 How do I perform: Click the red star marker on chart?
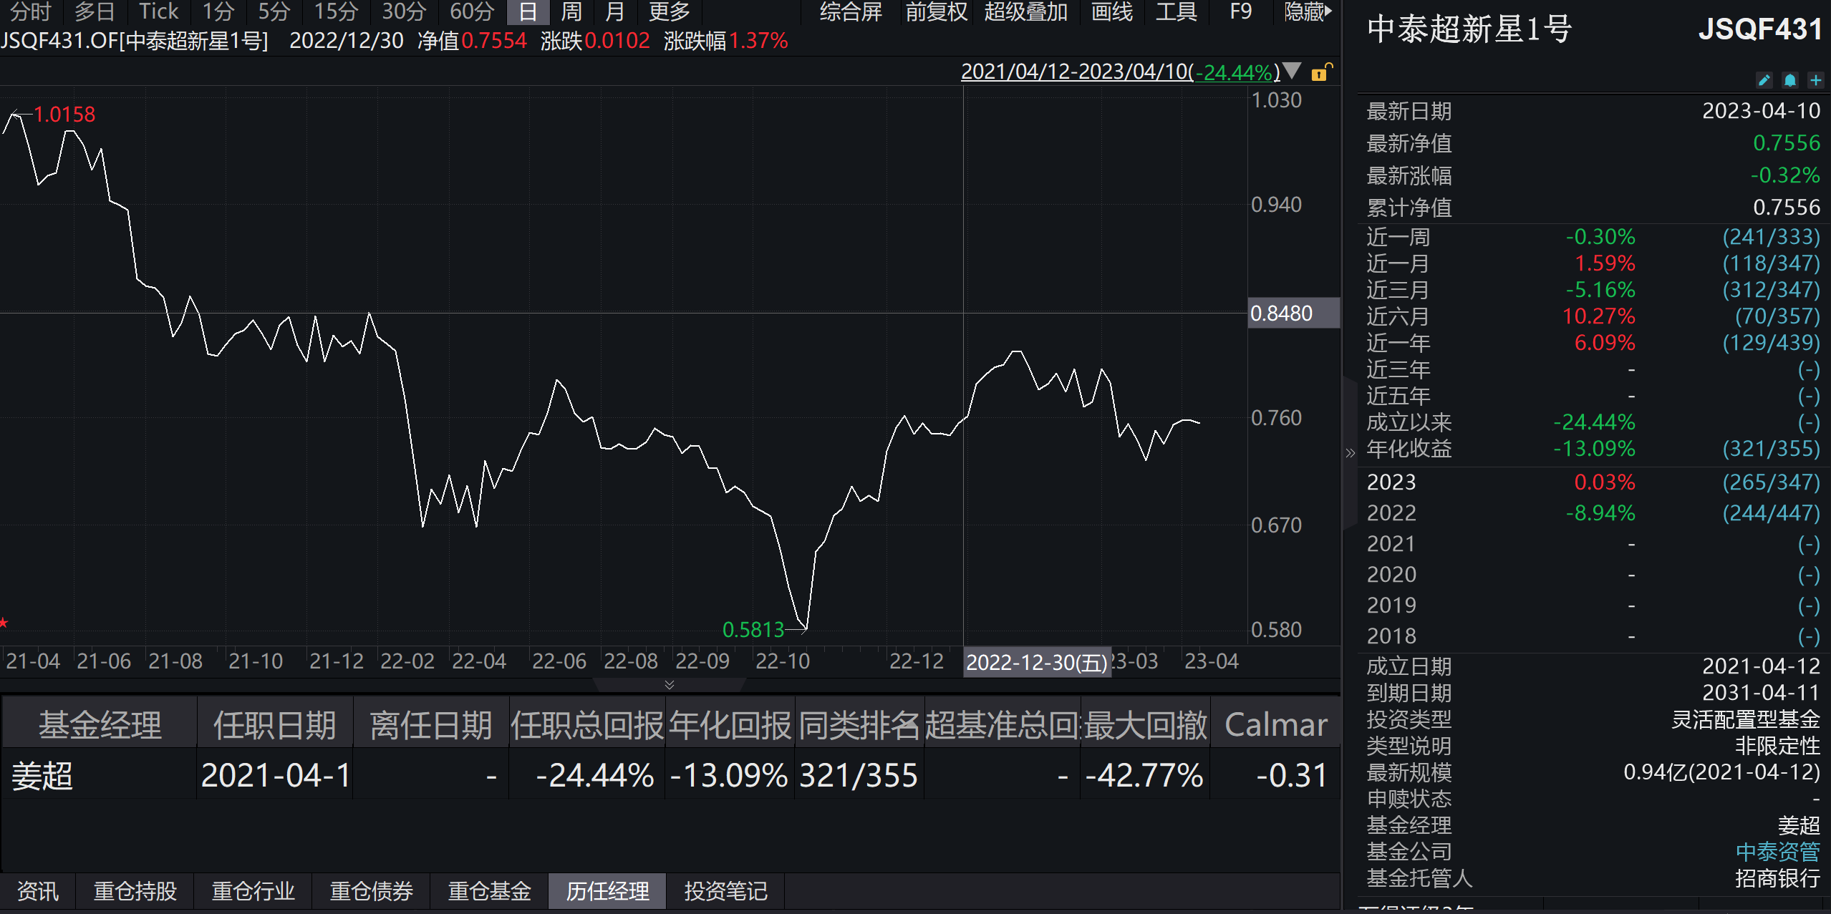(4, 623)
